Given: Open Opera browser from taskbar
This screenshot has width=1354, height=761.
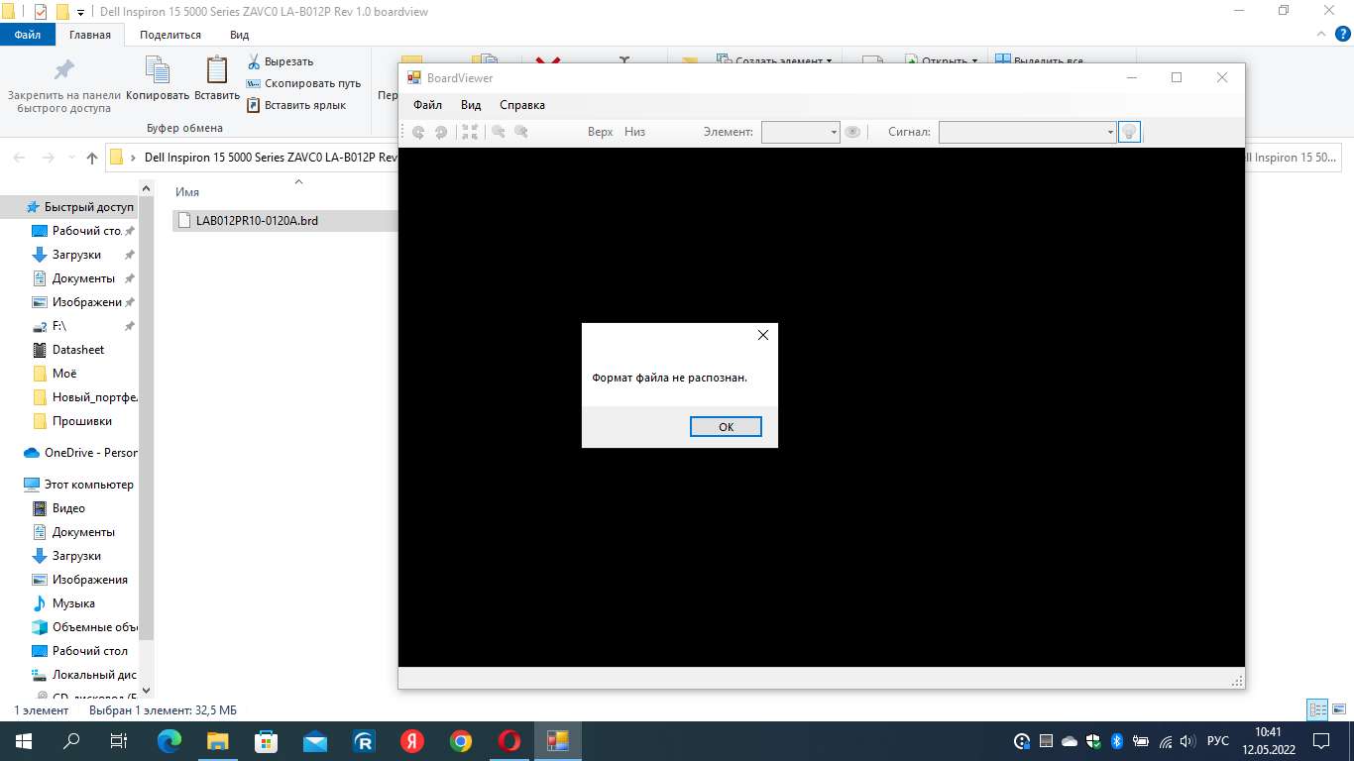Looking at the screenshot, I should (x=509, y=741).
